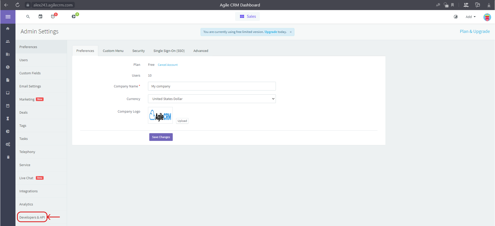Open Marketing settings

pyautogui.click(x=41, y=99)
